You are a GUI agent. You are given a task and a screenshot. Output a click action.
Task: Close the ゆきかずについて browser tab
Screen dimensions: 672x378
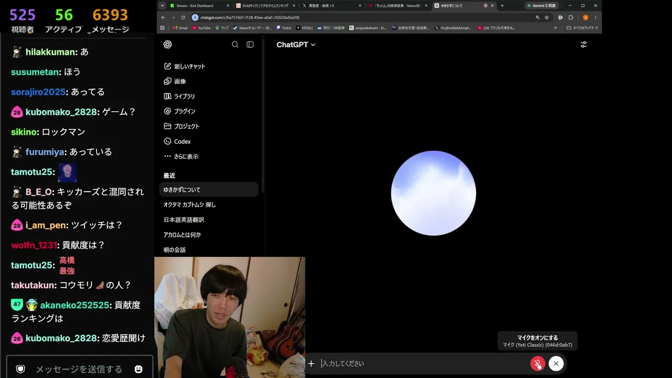coord(492,6)
